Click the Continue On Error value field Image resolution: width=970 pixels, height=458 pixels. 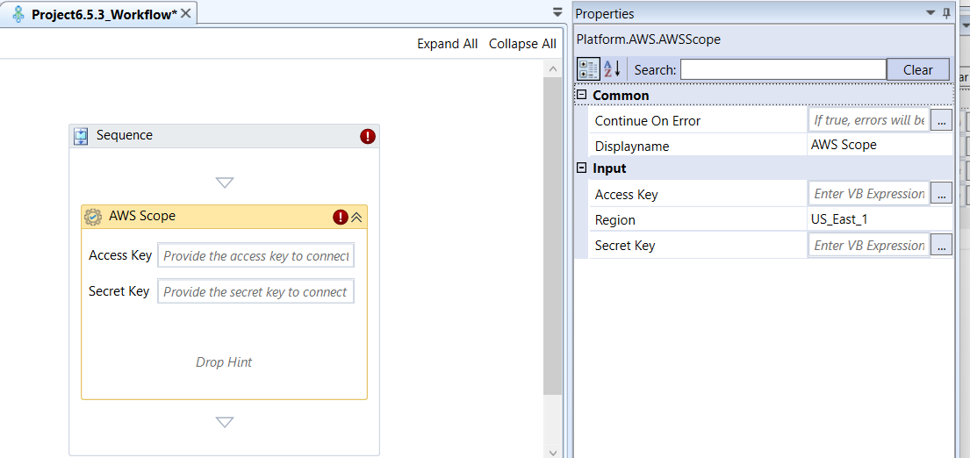(869, 120)
